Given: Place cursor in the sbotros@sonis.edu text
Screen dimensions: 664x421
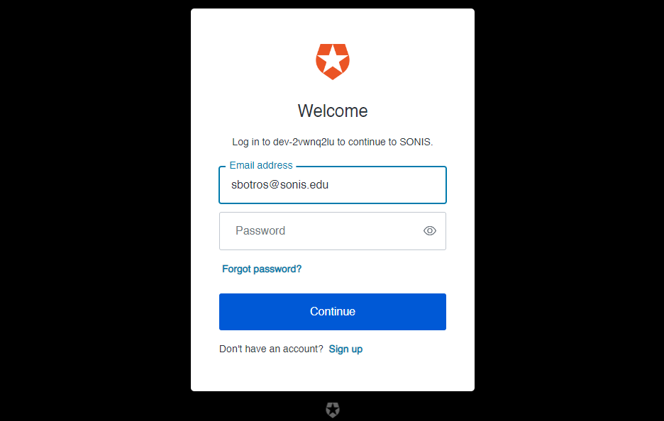Looking at the screenshot, I should (280, 185).
